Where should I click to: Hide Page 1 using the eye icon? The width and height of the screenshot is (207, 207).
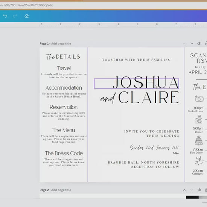click(x=199, y=43)
